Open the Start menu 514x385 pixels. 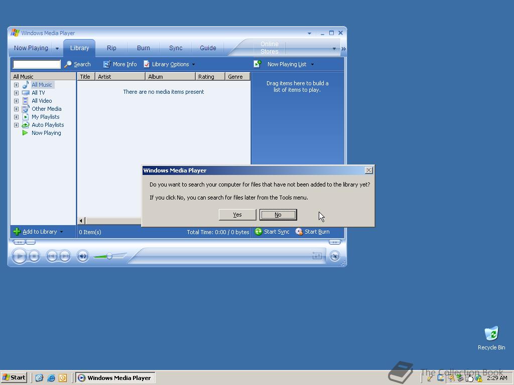pos(14,377)
